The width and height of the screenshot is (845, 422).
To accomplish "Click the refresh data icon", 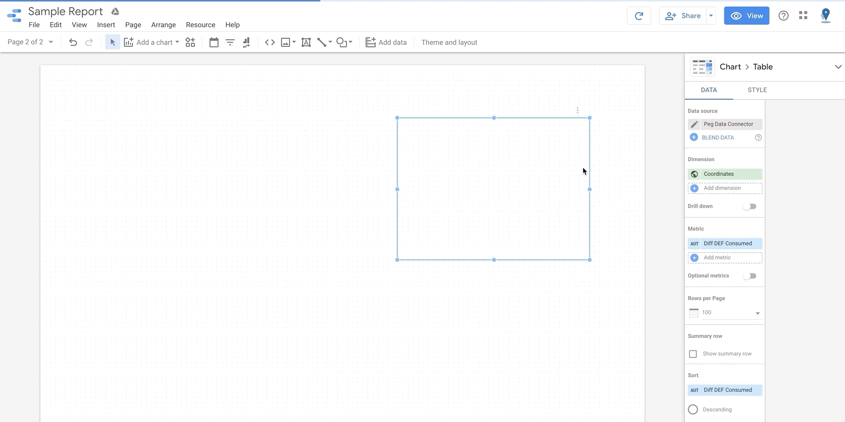I will 639,16.
